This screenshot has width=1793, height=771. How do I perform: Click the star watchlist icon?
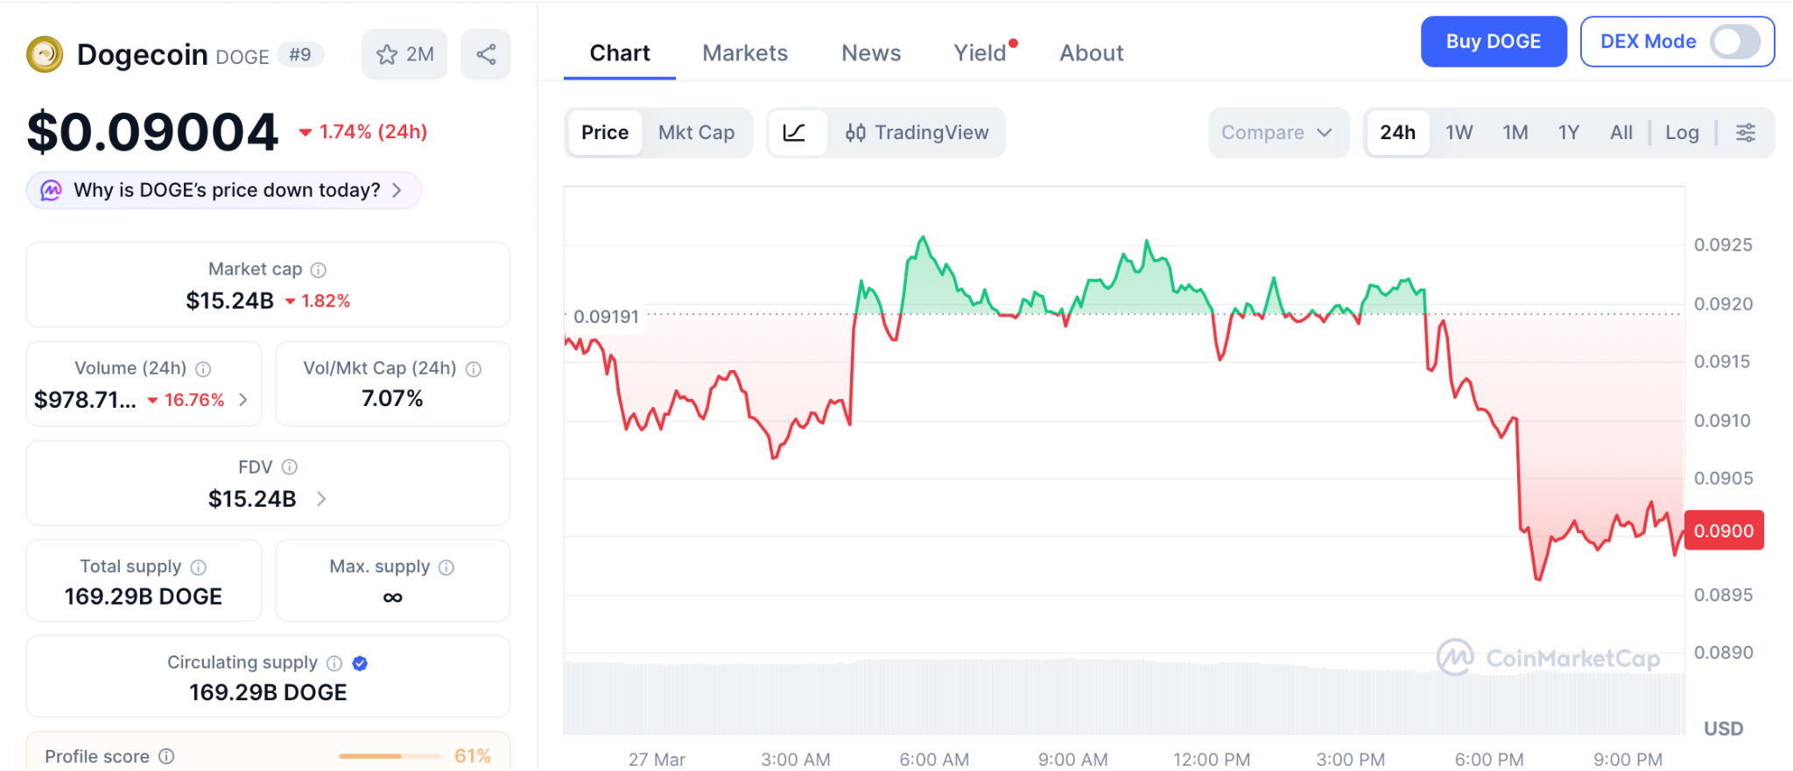point(387,54)
